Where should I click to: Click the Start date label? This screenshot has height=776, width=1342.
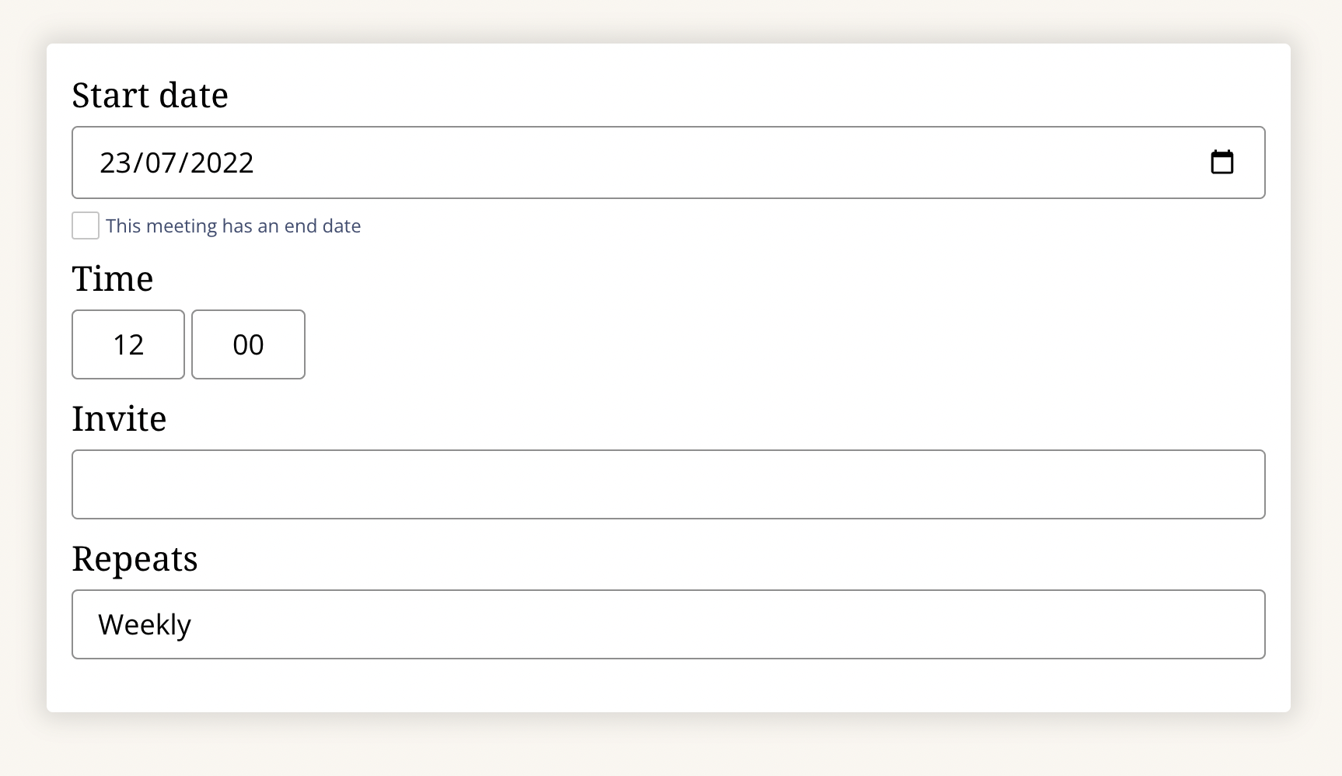click(x=150, y=95)
